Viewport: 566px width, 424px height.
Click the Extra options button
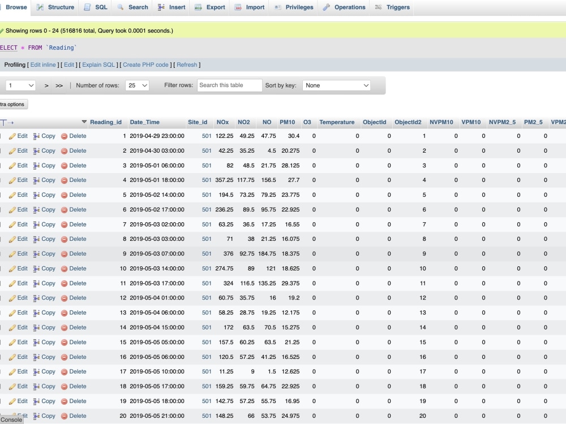[13, 105]
